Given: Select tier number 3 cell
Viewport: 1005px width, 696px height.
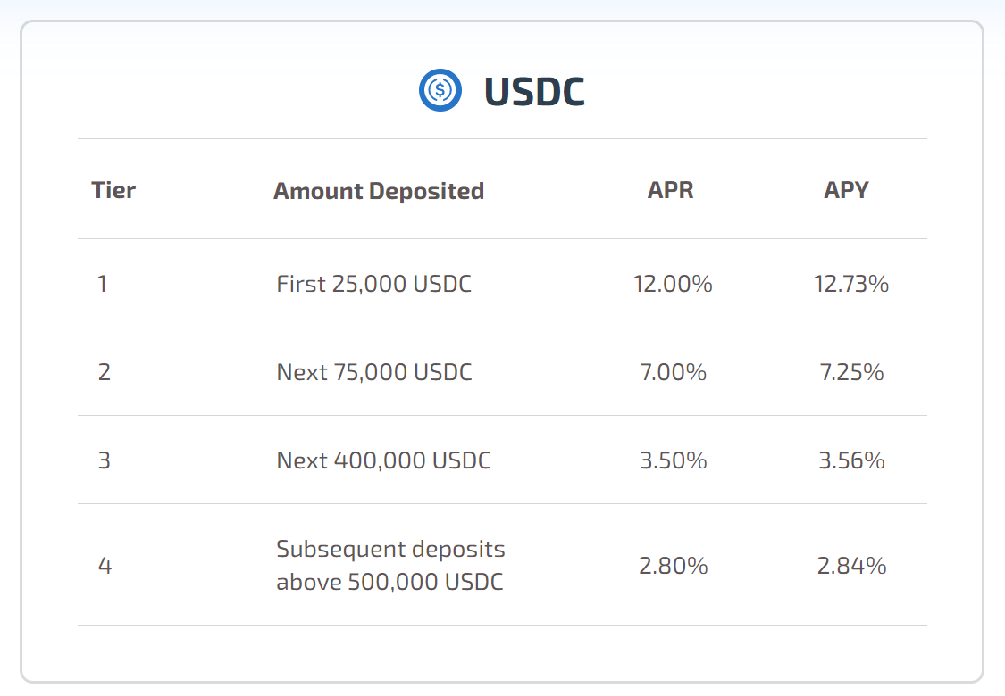Looking at the screenshot, I should (x=104, y=460).
